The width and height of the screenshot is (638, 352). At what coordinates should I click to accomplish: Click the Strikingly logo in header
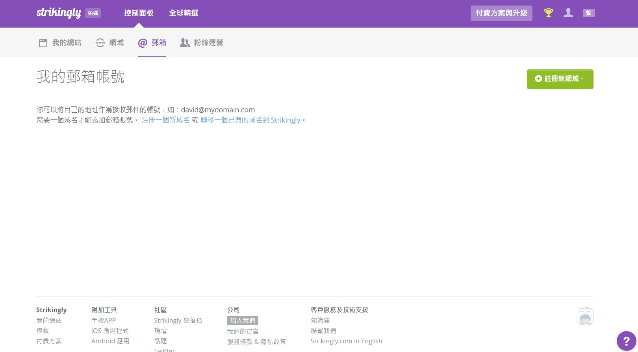(59, 13)
